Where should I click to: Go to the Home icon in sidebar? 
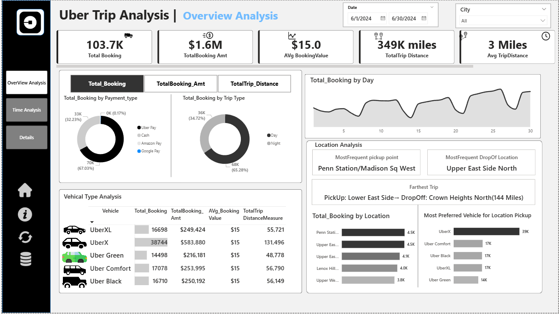pos(25,191)
